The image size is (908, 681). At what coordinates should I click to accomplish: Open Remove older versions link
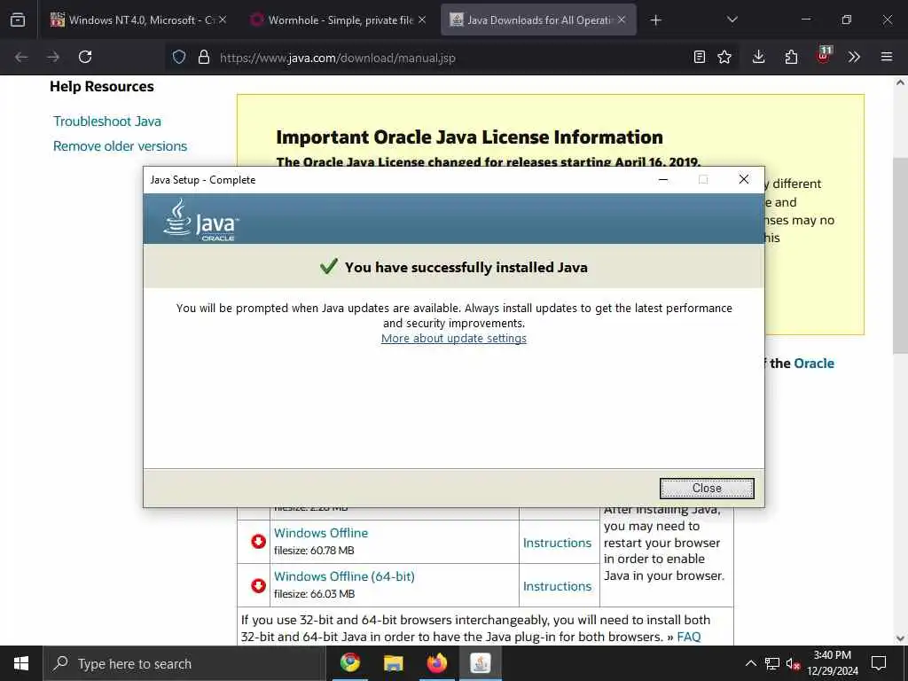120,146
